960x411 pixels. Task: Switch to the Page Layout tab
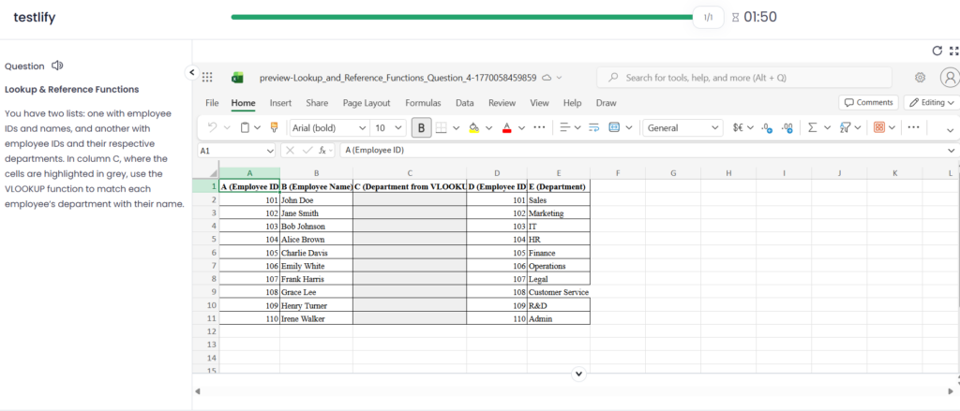[x=367, y=103]
